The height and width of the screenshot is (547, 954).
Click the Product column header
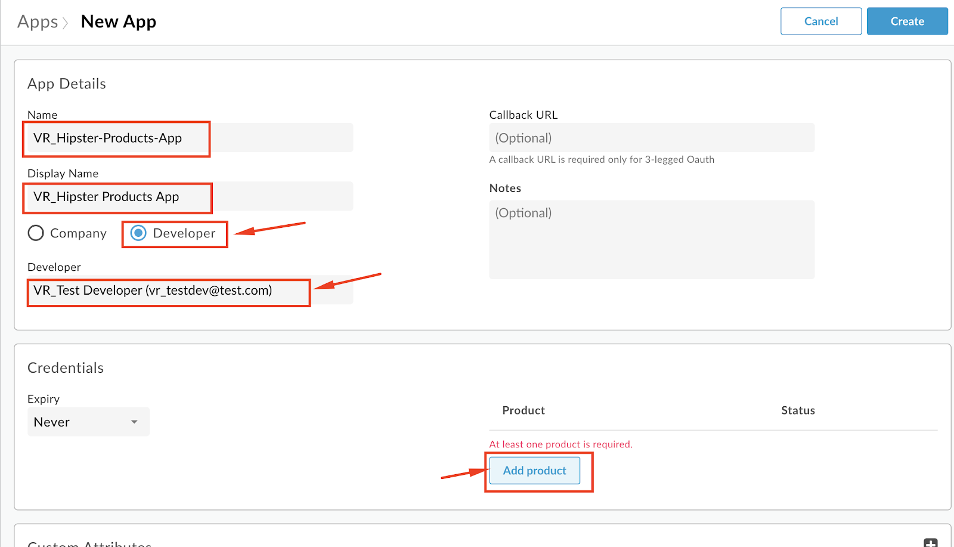pyautogui.click(x=524, y=410)
